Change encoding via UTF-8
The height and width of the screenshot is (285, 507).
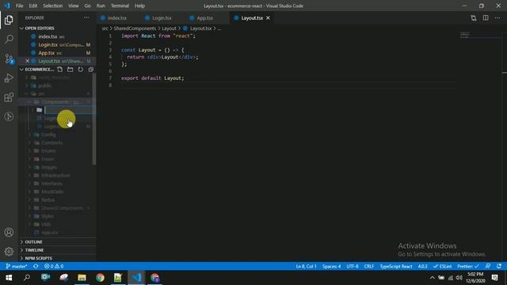point(353,267)
